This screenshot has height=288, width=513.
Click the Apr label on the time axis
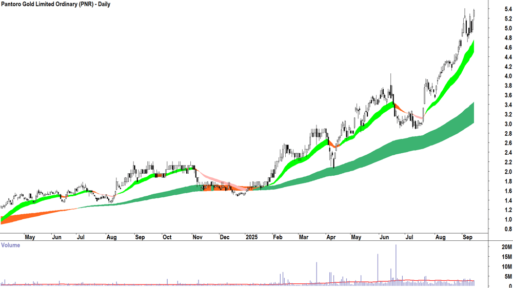pos(331,237)
